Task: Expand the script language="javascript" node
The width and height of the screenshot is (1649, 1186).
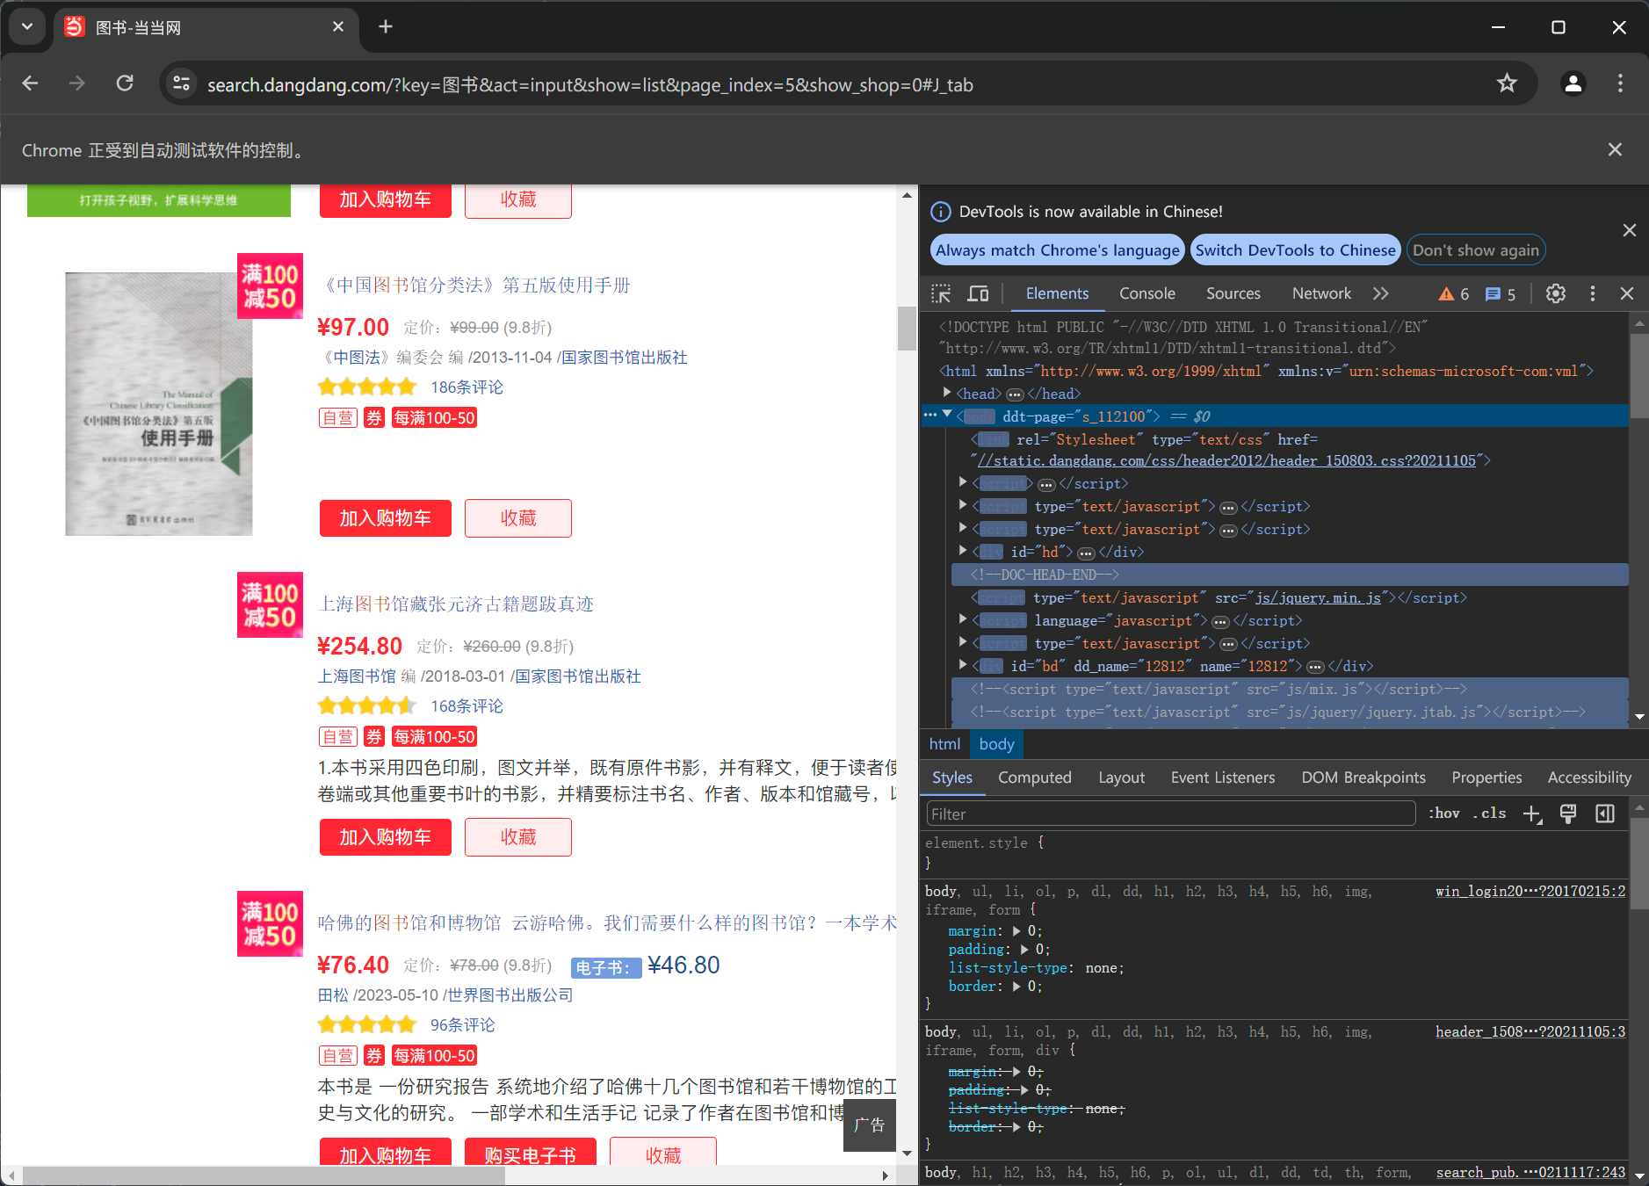Action: 963,619
